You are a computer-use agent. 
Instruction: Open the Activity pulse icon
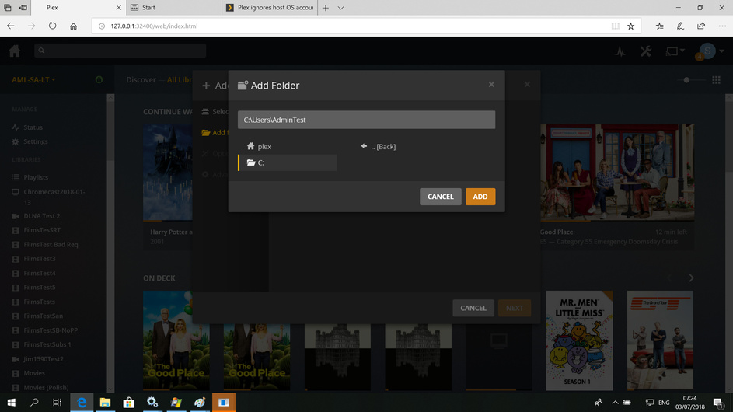620,51
